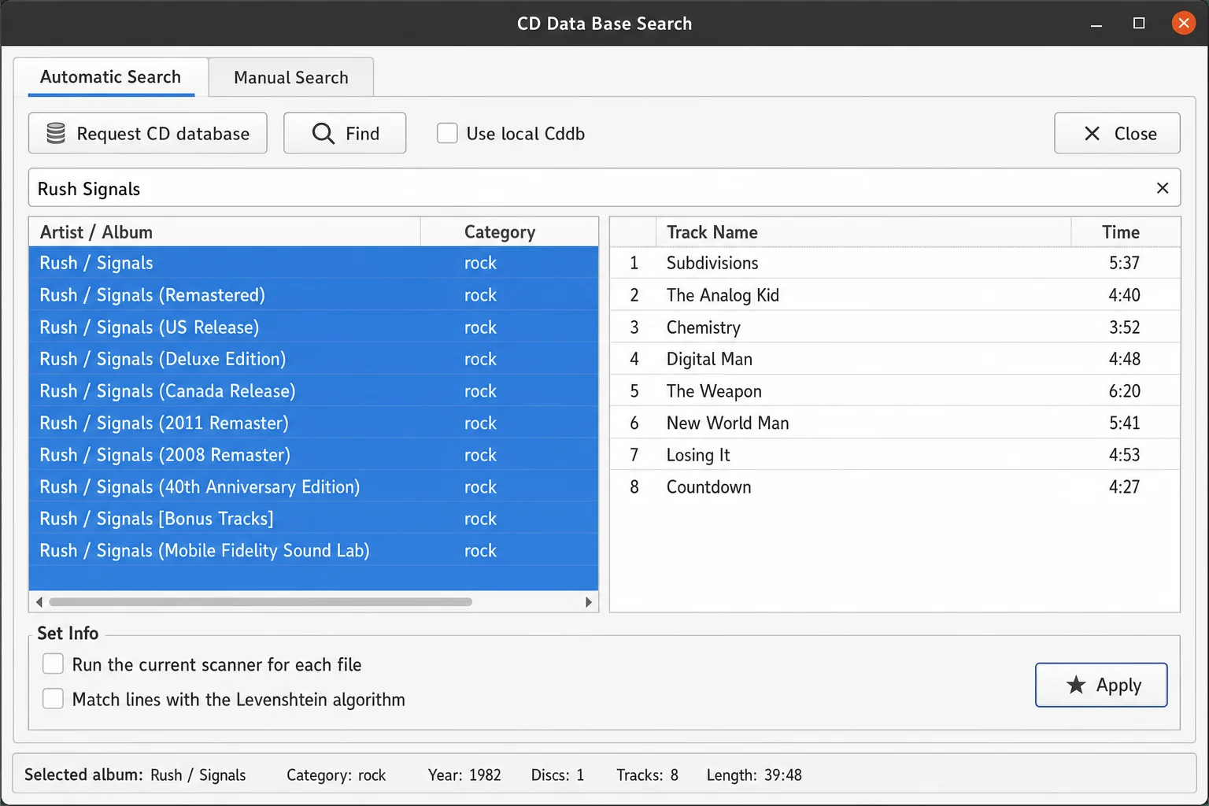The height and width of the screenshot is (806, 1209).
Task: Click the 6:20 time value
Action: click(x=1124, y=391)
